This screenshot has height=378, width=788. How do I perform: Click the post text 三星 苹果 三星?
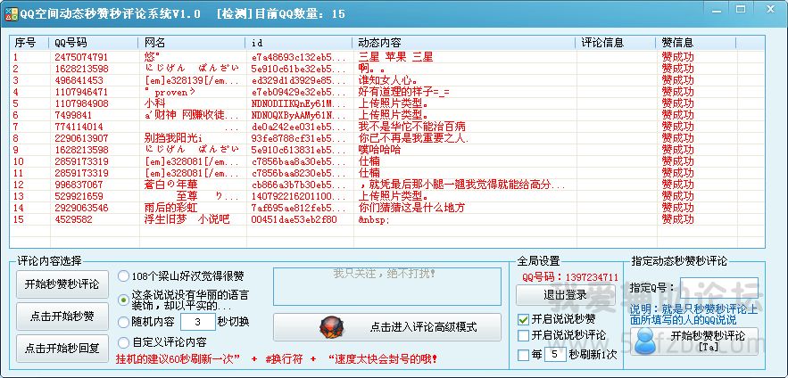395,57
